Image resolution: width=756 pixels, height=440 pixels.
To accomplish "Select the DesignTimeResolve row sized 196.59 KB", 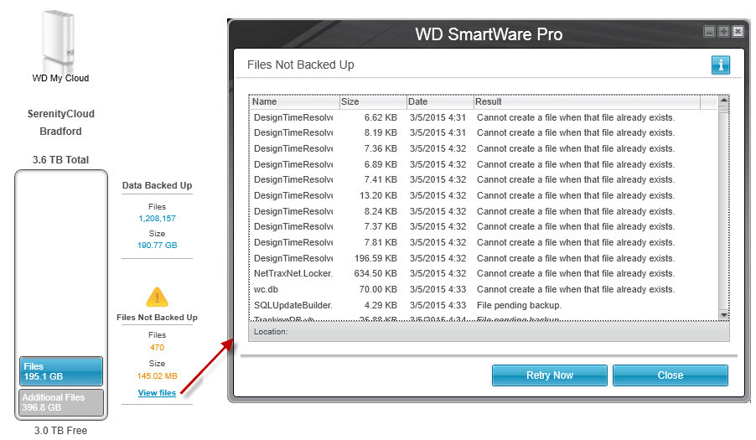I will coord(484,258).
